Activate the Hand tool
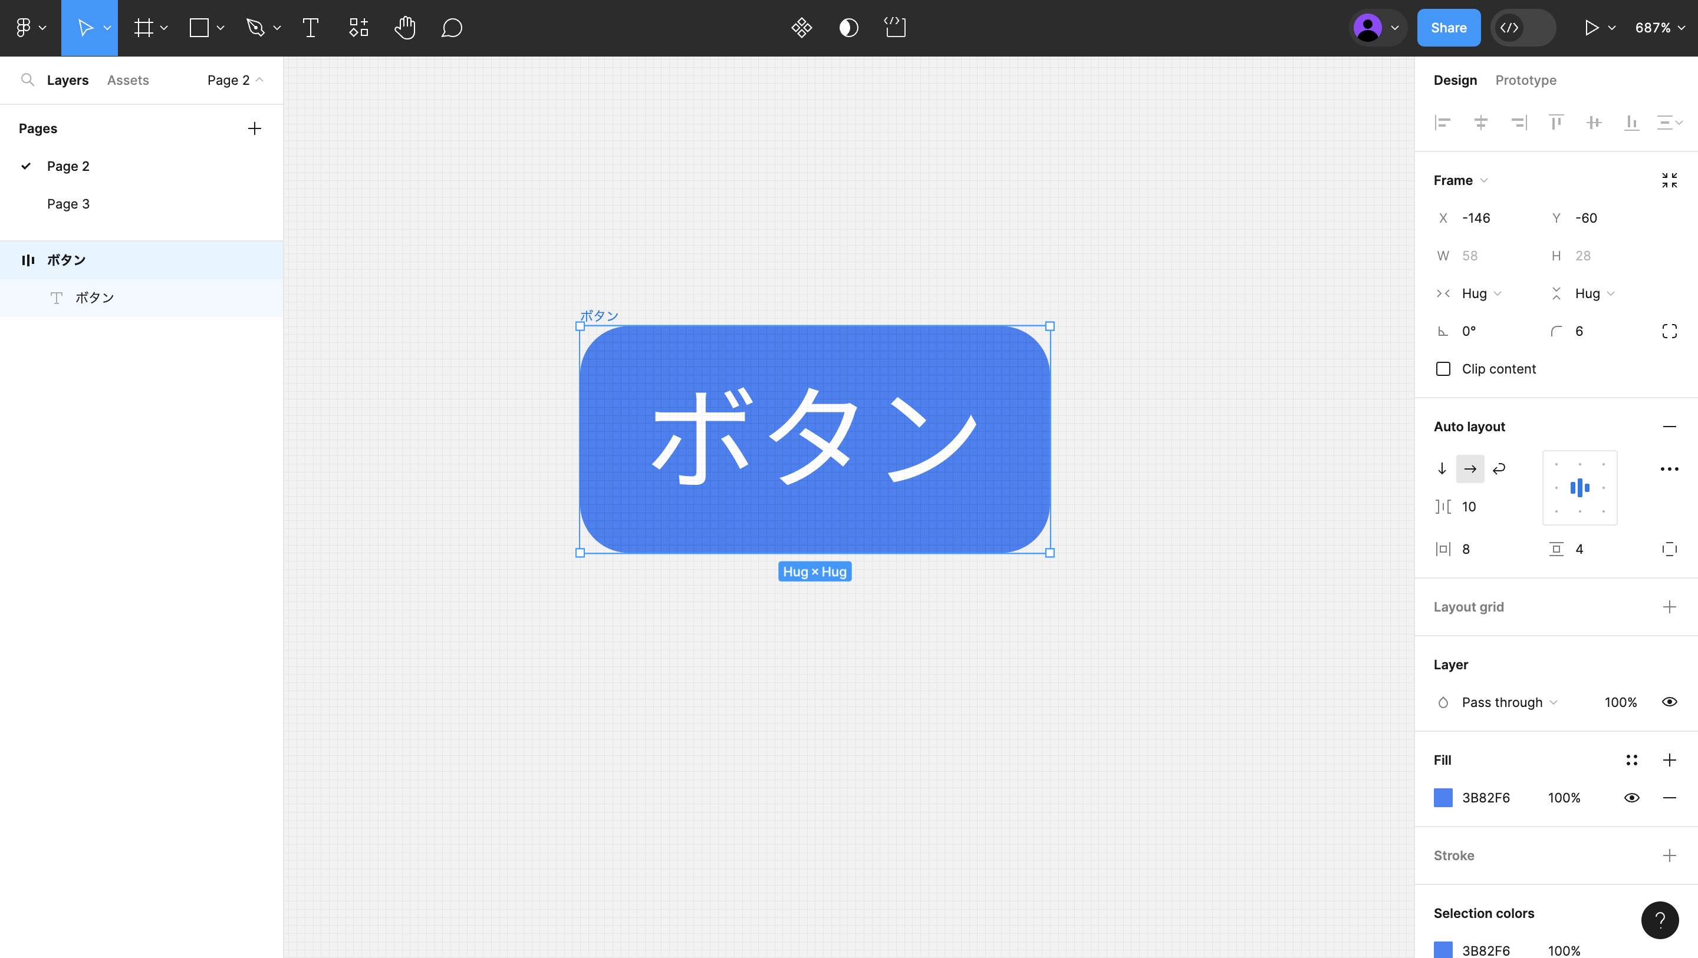The image size is (1698, 958). point(404,28)
